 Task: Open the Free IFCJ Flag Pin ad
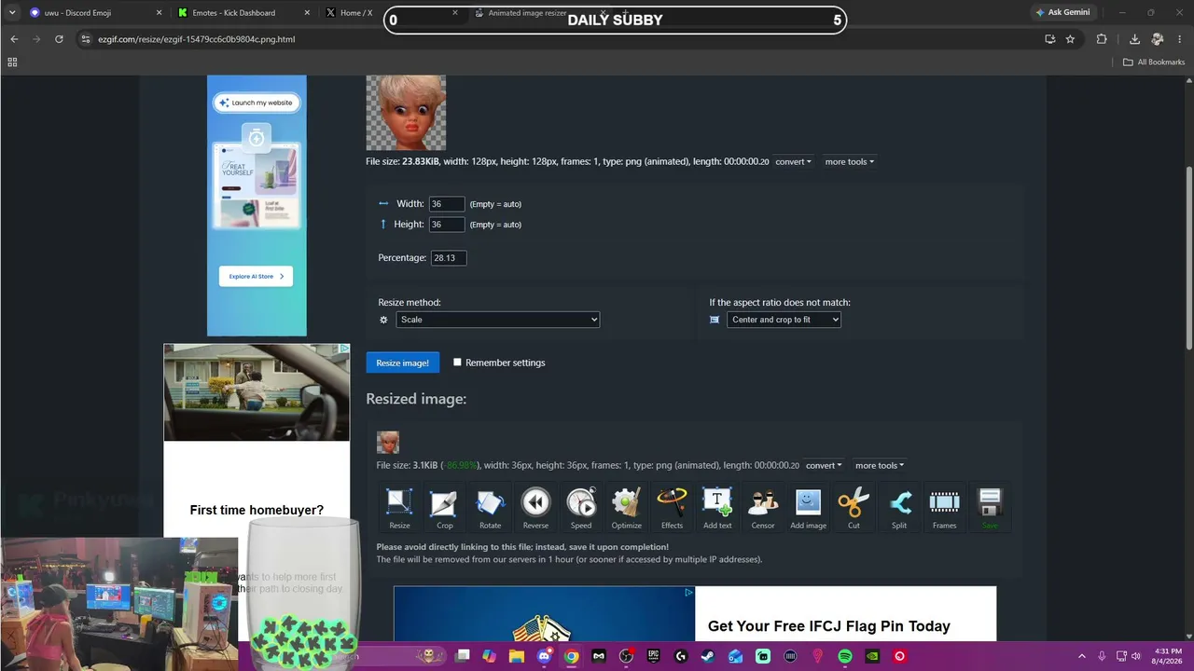(x=695, y=613)
